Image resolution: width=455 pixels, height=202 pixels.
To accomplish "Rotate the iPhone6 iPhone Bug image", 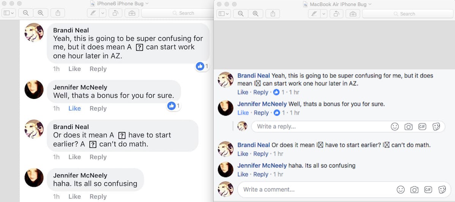I will click(x=115, y=13).
